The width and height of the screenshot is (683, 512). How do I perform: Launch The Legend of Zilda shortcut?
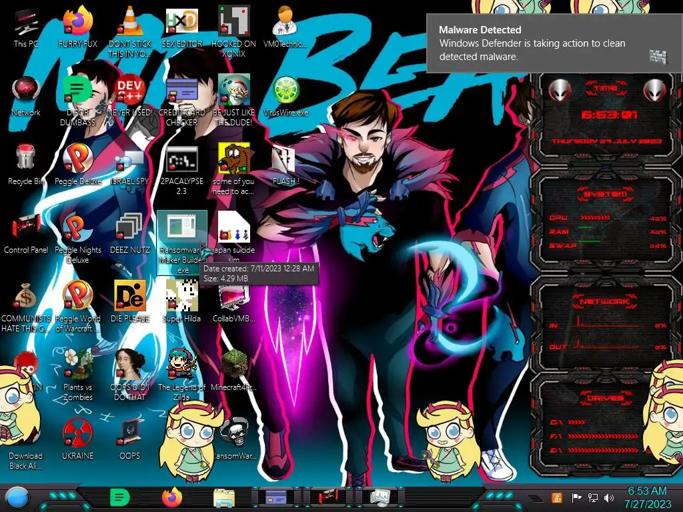(181, 375)
